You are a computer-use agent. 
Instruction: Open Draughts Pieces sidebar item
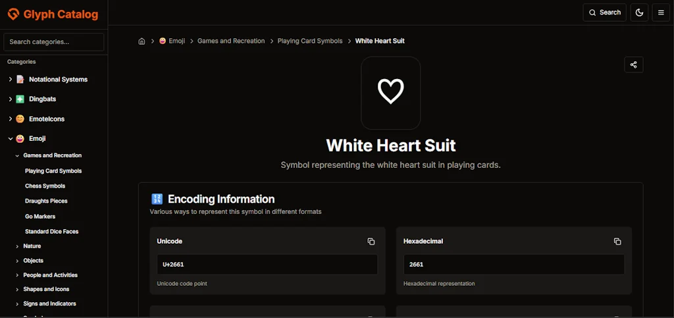(x=46, y=201)
